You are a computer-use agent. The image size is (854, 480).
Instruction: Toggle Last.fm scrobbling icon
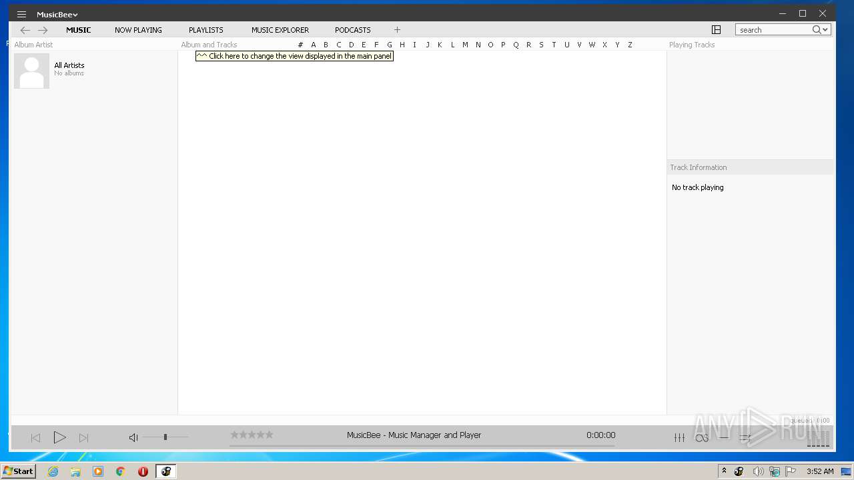click(701, 438)
